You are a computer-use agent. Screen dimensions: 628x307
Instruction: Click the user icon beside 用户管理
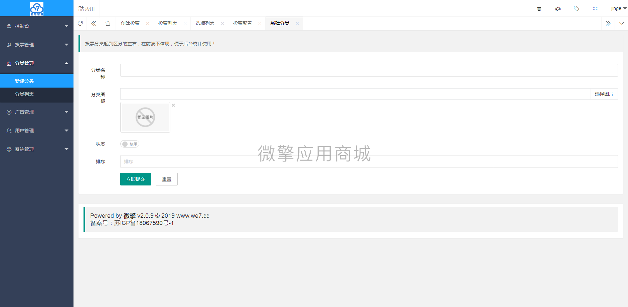coord(9,131)
